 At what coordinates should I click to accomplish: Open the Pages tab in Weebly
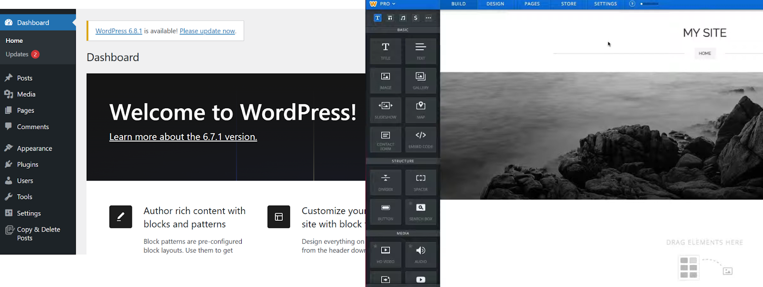(x=532, y=4)
